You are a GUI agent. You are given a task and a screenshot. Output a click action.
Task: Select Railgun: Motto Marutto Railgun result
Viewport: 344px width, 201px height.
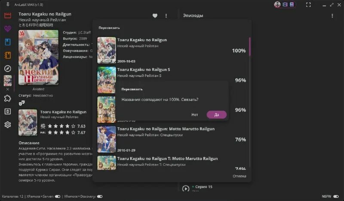[172, 139]
